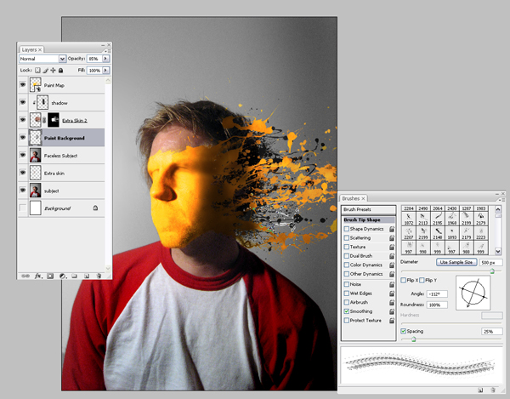This screenshot has height=399, width=510.
Task: Add a layer mask
Action: tap(50, 276)
